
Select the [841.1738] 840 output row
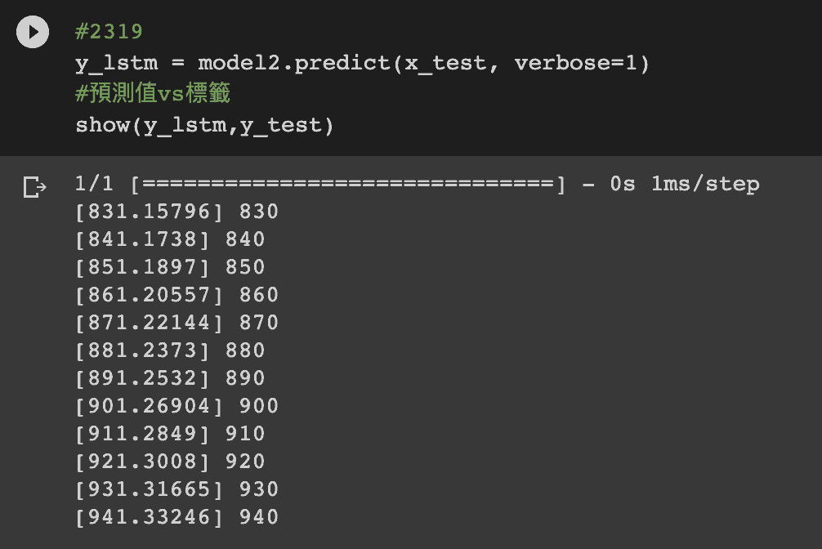tap(170, 239)
